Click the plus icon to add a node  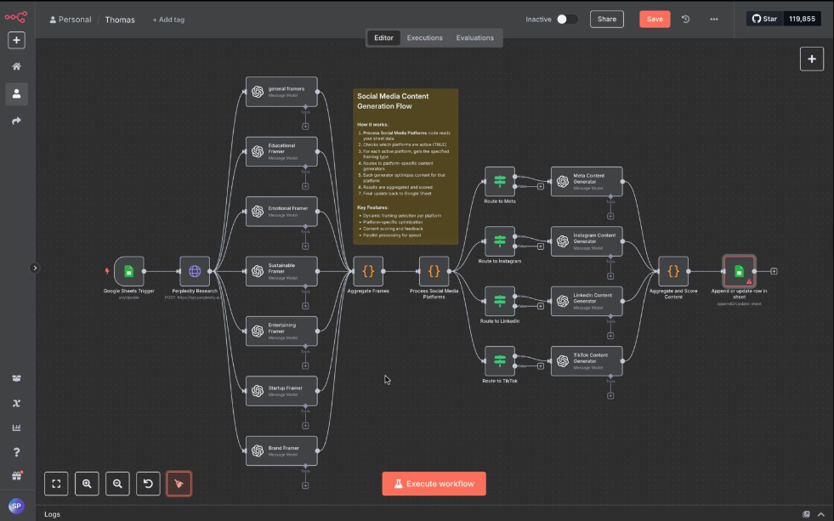(811, 60)
